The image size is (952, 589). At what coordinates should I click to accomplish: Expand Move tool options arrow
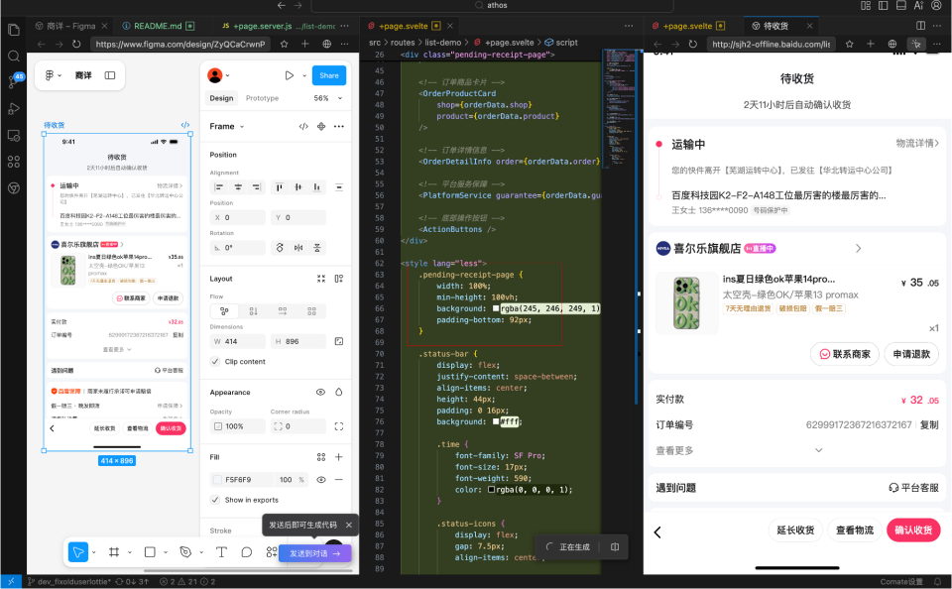[93, 552]
